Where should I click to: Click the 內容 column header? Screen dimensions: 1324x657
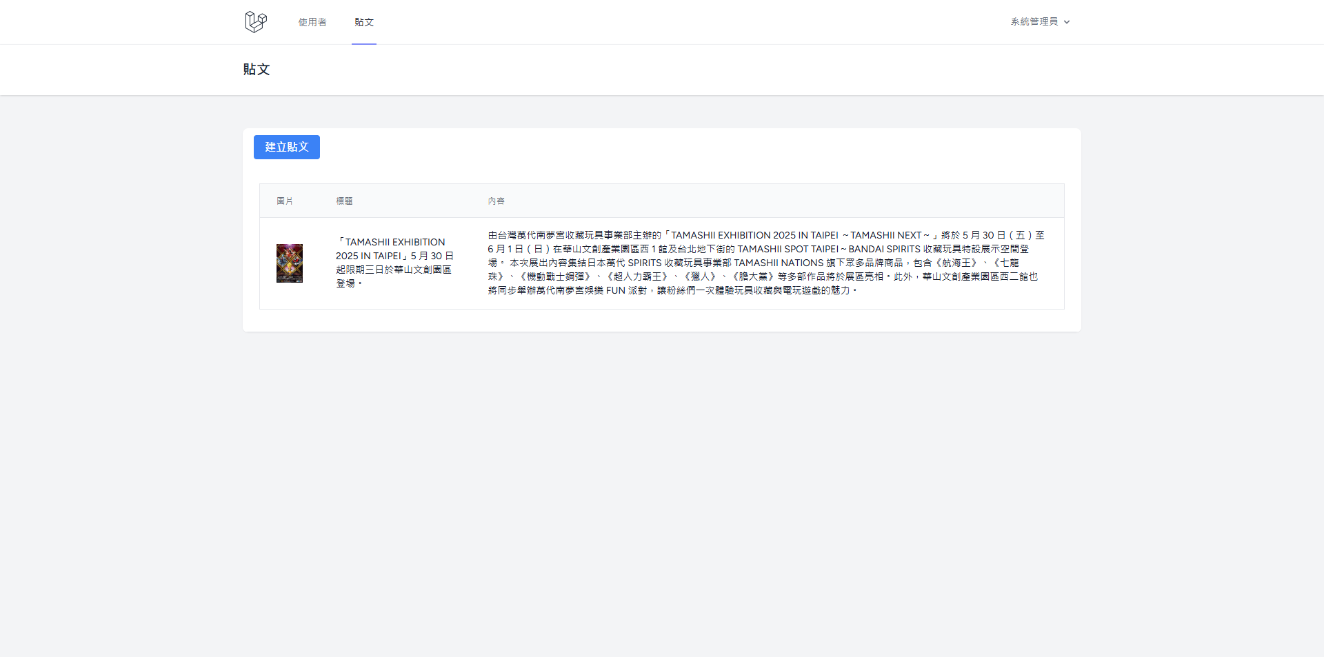(496, 201)
